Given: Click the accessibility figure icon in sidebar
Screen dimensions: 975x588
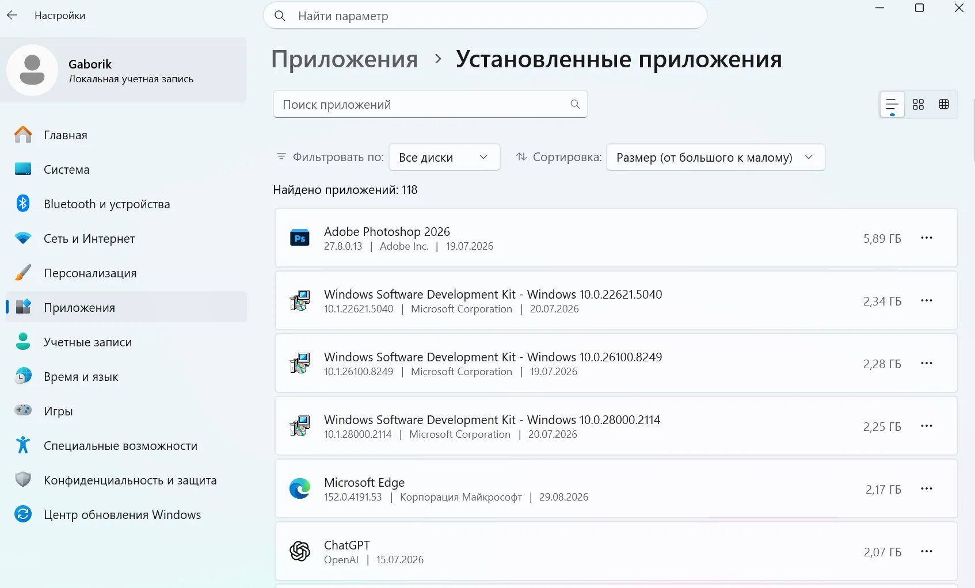Looking at the screenshot, I should [x=23, y=445].
